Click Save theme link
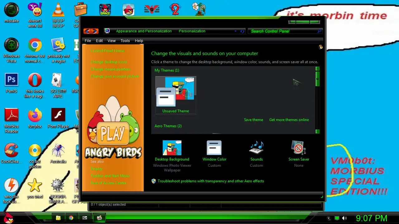The height and width of the screenshot is (224, 399). coord(253,120)
